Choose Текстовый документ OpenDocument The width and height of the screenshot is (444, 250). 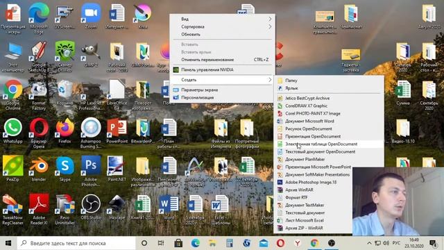329,152
